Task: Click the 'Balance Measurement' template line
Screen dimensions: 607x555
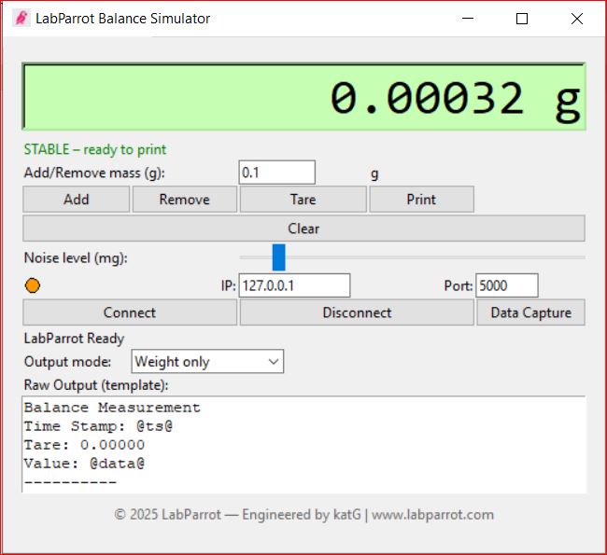Action: click(112, 408)
